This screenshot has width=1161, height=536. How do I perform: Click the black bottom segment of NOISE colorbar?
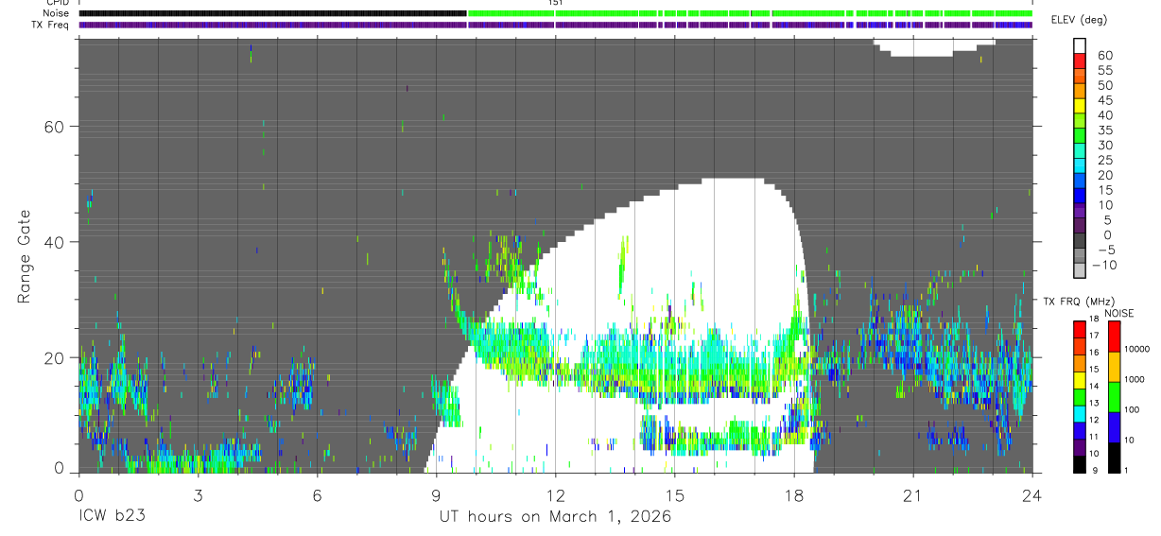tap(1115, 458)
